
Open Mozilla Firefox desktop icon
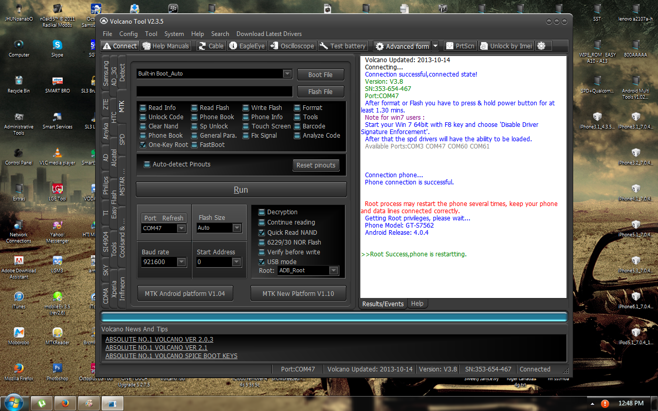point(19,371)
